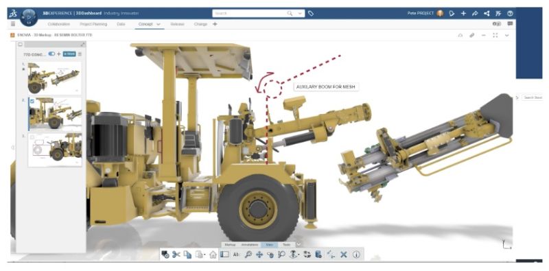Select the rotate hand tool

(x=270, y=255)
